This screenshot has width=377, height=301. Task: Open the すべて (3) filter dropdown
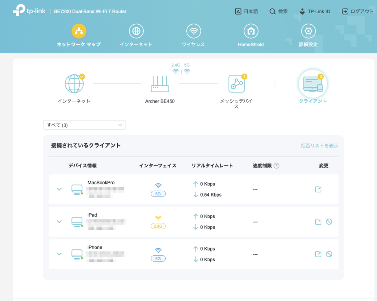click(84, 125)
